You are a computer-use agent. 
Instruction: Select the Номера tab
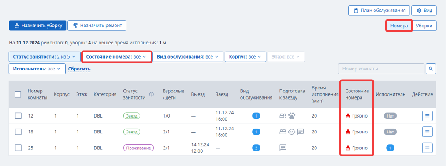coord(399,26)
